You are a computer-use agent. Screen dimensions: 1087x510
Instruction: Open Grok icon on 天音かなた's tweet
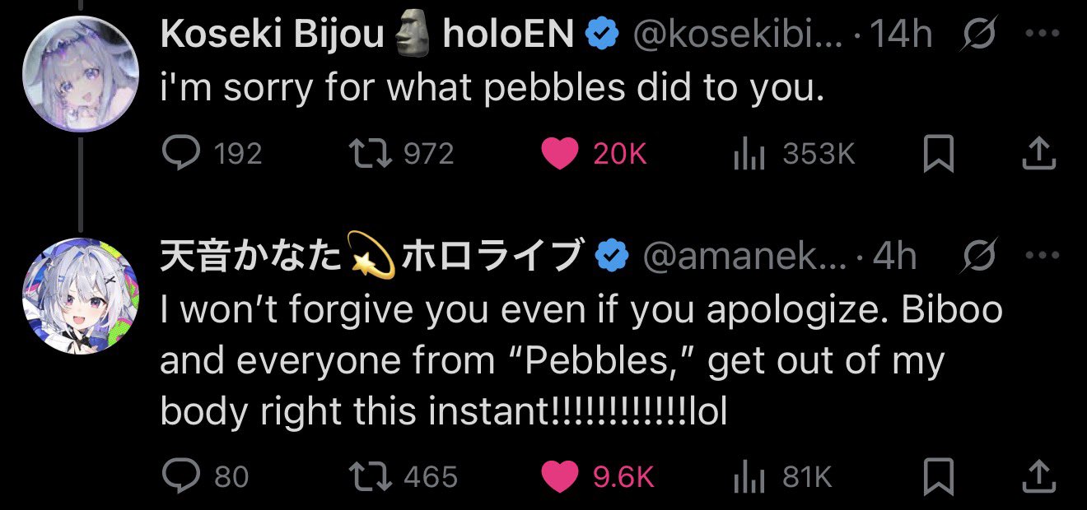point(980,257)
